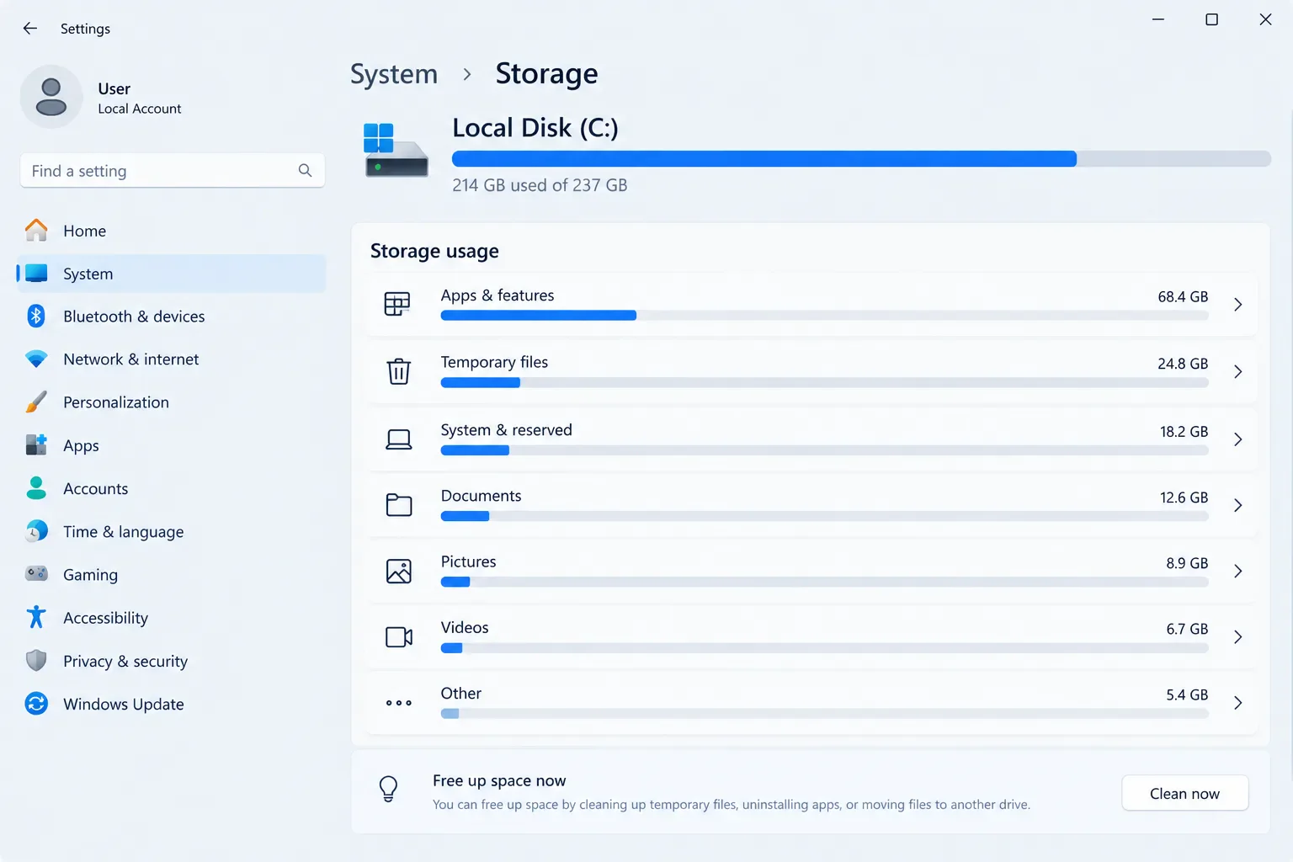This screenshot has height=862, width=1293.
Task: Click the Windows Update sync icon
Action: (36, 704)
